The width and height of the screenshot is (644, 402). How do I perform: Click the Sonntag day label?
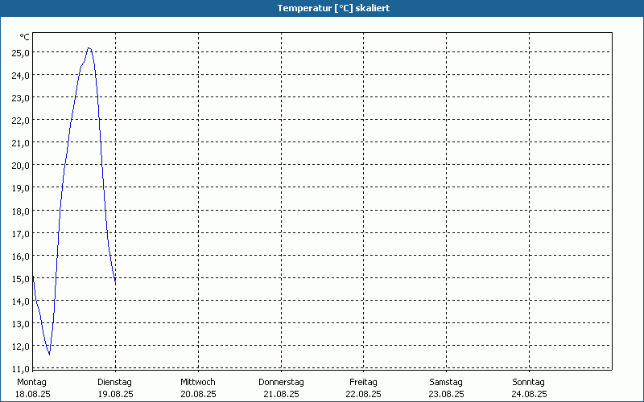529,383
